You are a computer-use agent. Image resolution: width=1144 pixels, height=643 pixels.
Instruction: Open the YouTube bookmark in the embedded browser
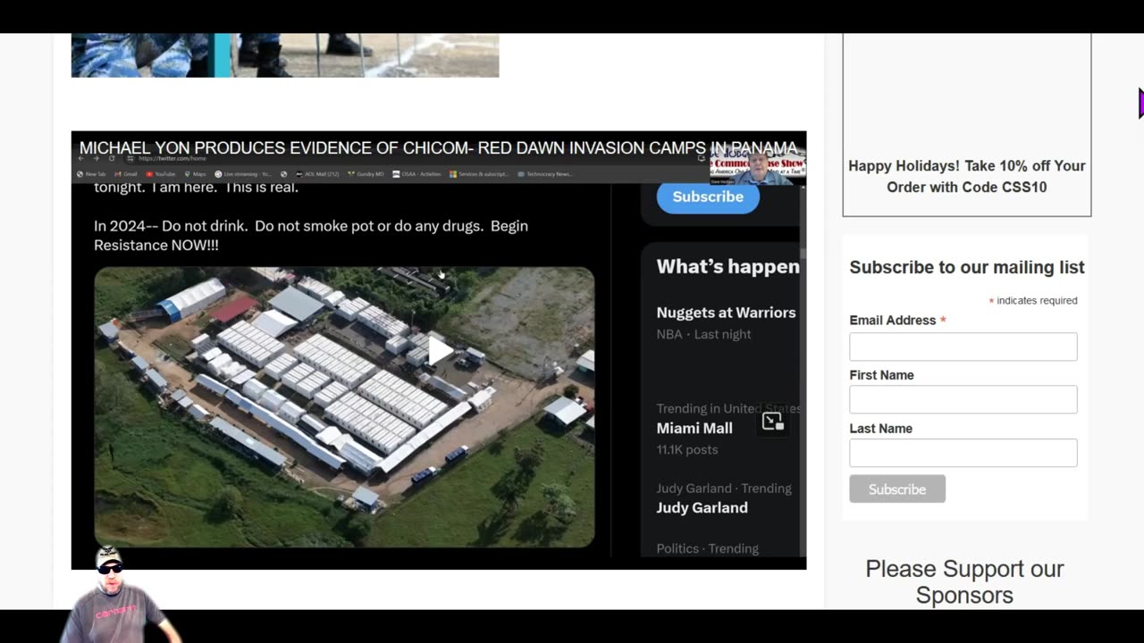159,174
